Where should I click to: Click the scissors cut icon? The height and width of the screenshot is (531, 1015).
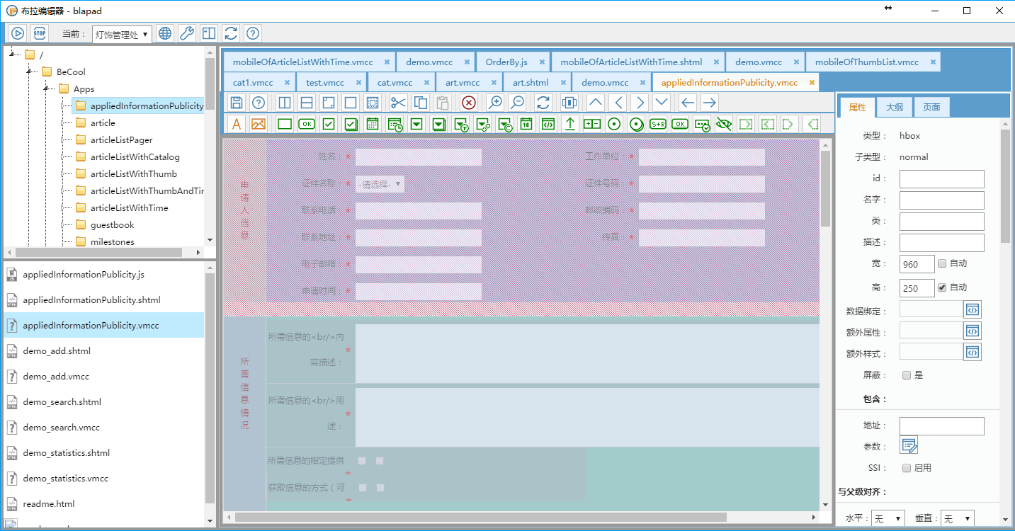click(398, 103)
